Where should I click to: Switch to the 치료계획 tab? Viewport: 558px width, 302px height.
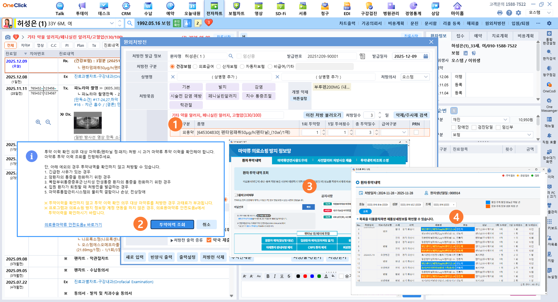(x=500, y=36)
